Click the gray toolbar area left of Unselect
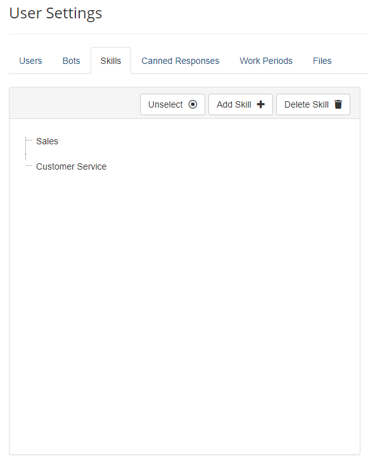The image size is (368, 462). [x=75, y=103]
